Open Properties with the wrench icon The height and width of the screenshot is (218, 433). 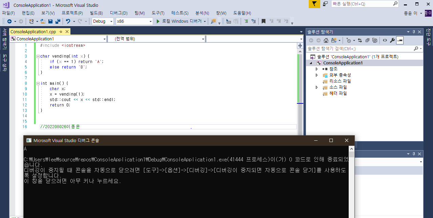(392, 40)
